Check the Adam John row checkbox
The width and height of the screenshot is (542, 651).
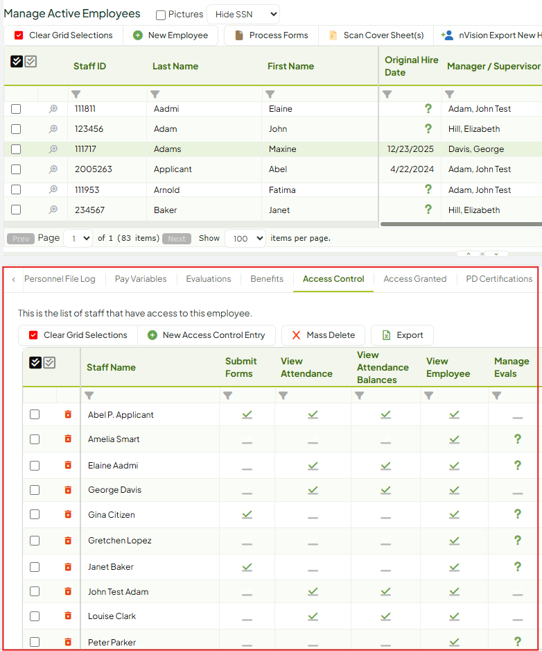pyautogui.click(x=16, y=129)
